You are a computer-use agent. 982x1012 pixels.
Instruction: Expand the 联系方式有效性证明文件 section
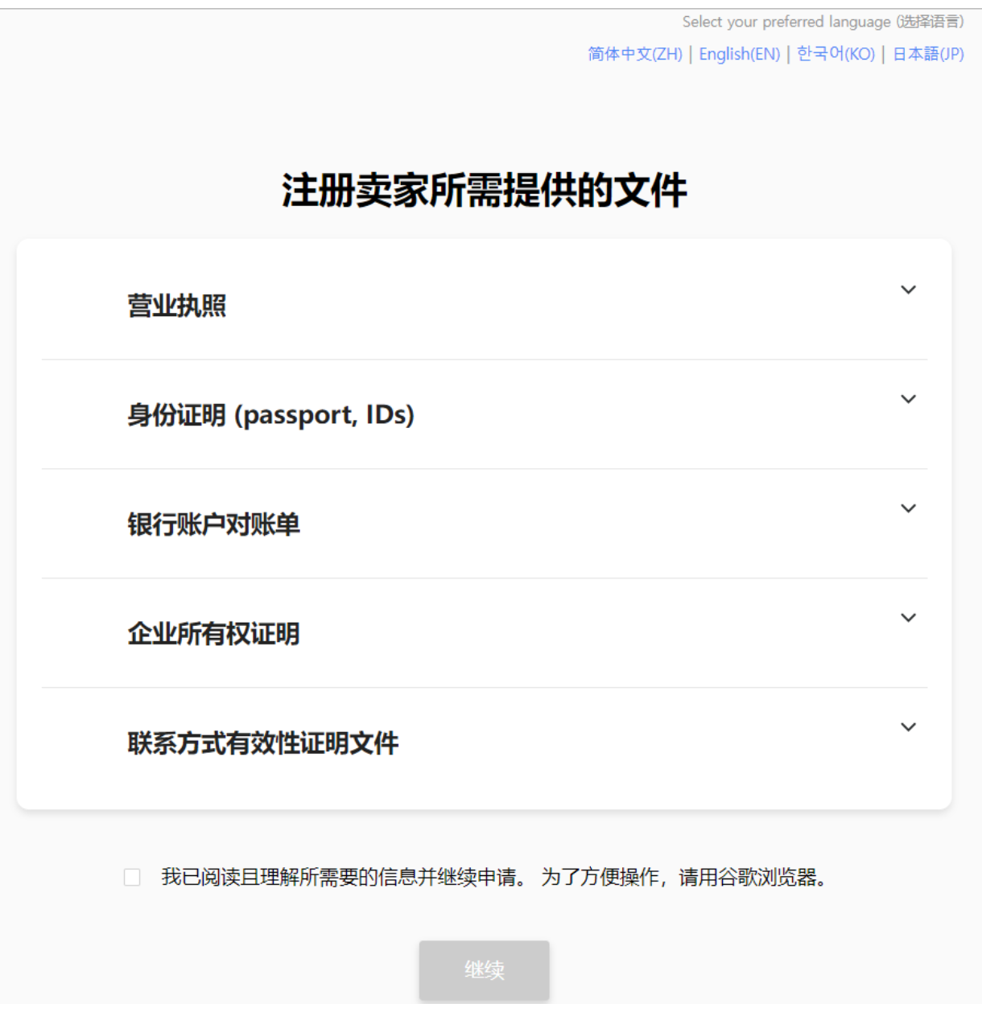coord(908,726)
